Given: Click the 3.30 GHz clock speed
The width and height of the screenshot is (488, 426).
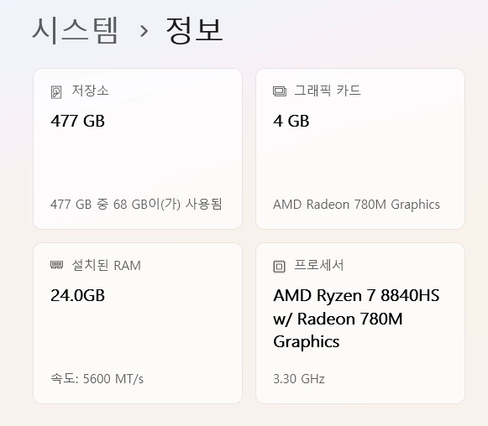Looking at the screenshot, I should click(299, 379).
